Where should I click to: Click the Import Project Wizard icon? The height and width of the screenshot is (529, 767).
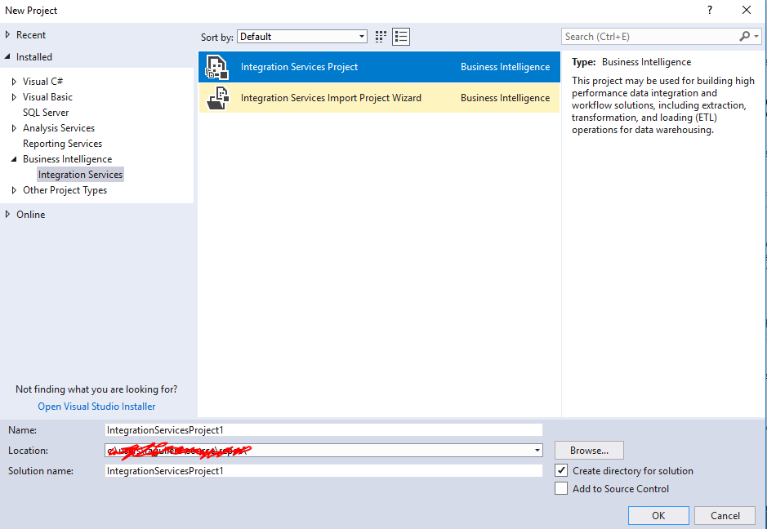coord(217,98)
